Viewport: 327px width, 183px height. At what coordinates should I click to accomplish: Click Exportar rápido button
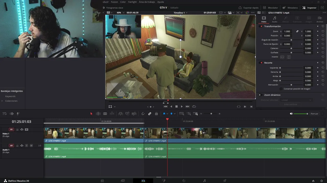(249, 8)
